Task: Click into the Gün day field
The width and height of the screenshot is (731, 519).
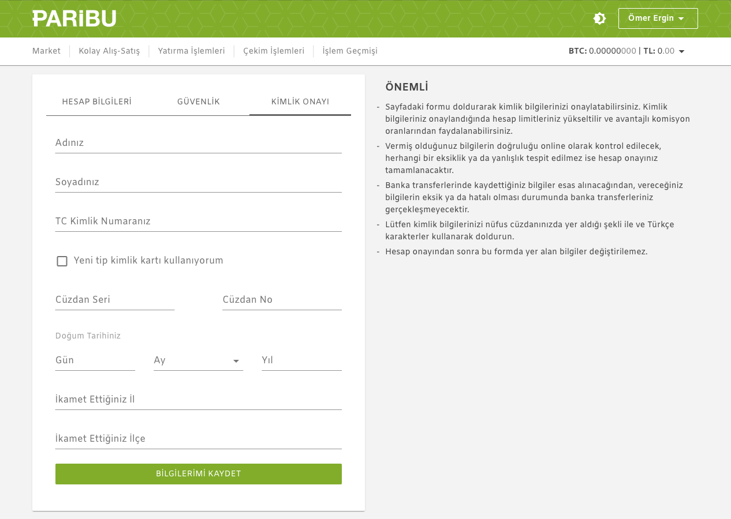Action: point(95,361)
